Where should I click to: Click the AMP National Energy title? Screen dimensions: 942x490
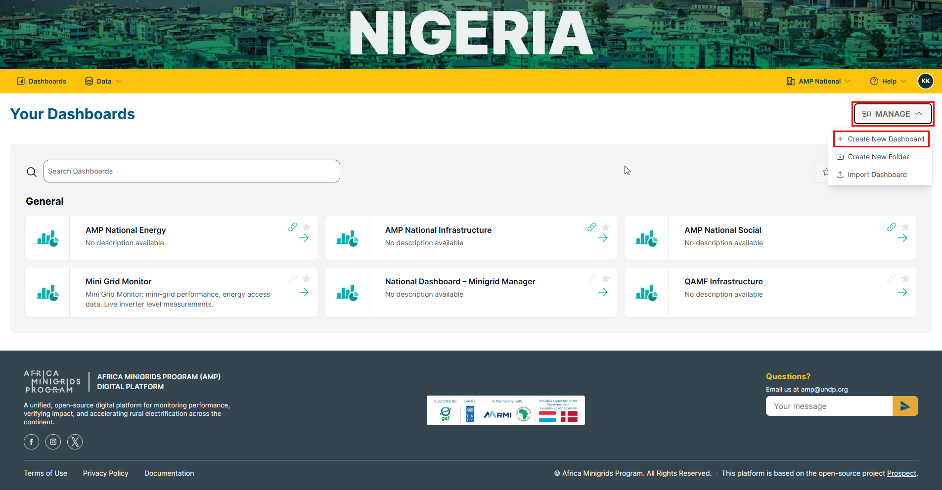click(x=126, y=230)
